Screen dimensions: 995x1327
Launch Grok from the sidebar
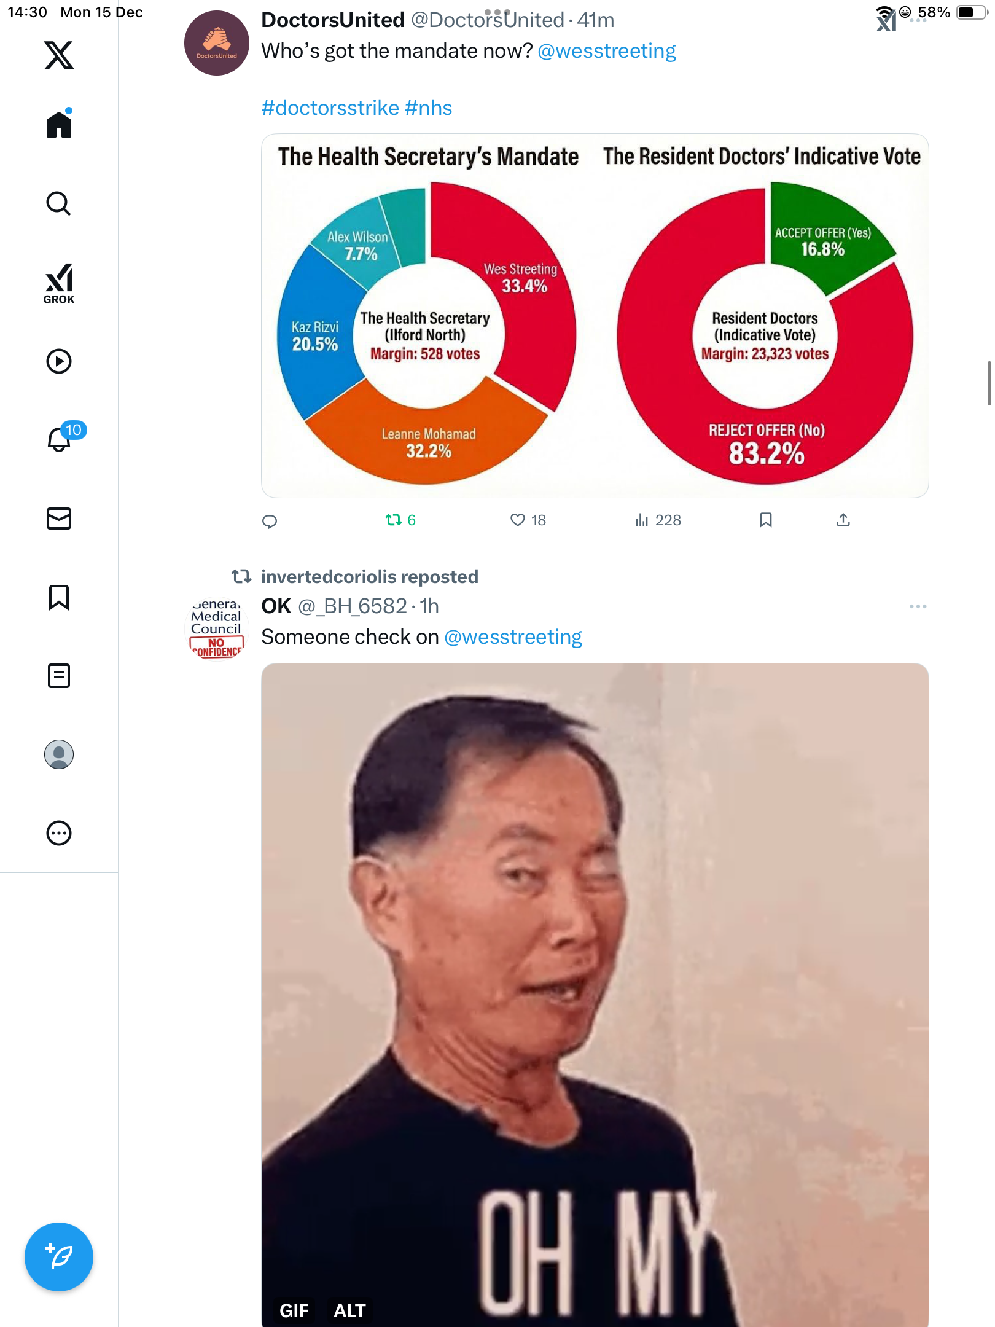(x=59, y=283)
